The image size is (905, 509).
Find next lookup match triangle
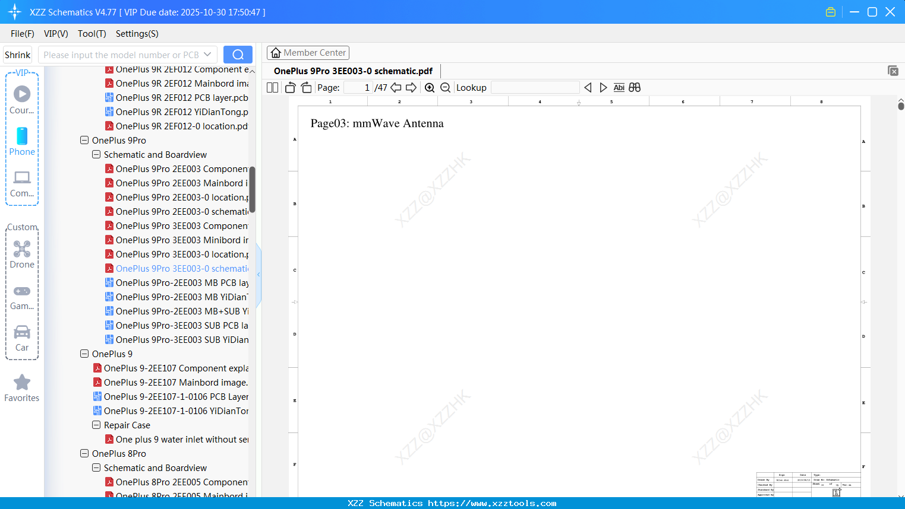point(603,87)
